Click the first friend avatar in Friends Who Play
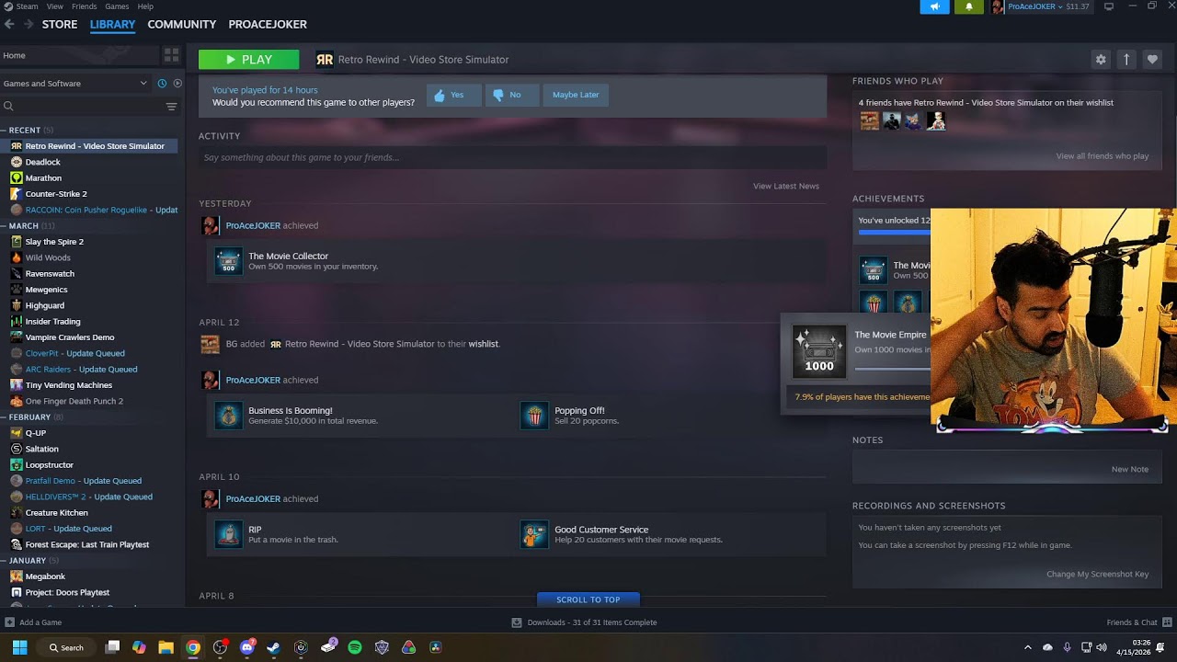The image size is (1177, 662). (x=869, y=120)
